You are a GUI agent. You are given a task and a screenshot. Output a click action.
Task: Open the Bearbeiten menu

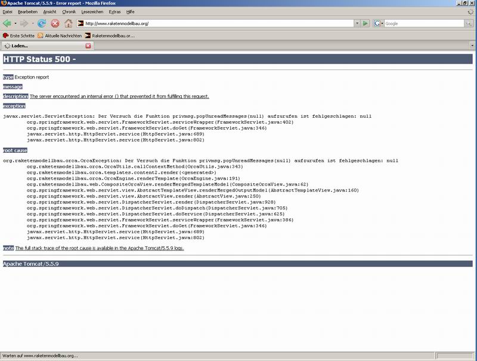click(27, 12)
